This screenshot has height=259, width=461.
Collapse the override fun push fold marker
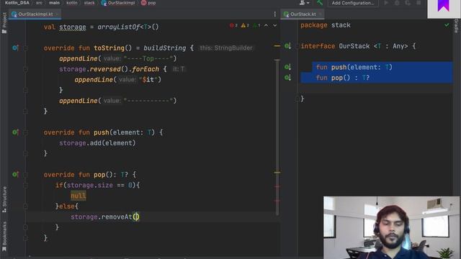tap(26, 132)
